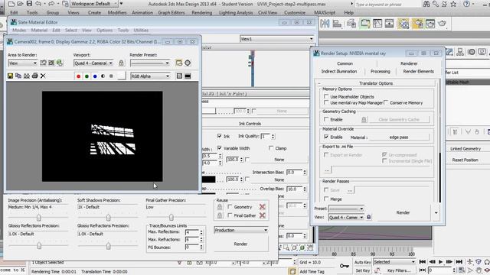
Task: Click the Go to End playback button
Action: click(x=459, y=262)
